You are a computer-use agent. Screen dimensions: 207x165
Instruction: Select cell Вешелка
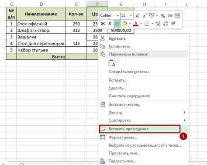pyautogui.click(x=41, y=37)
